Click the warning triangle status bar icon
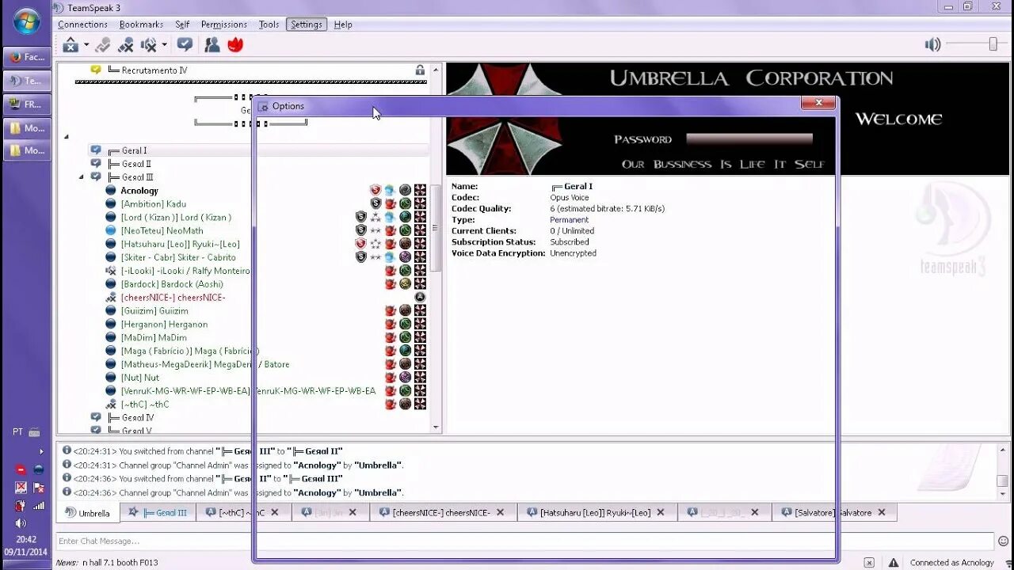1014x570 pixels. click(x=892, y=563)
